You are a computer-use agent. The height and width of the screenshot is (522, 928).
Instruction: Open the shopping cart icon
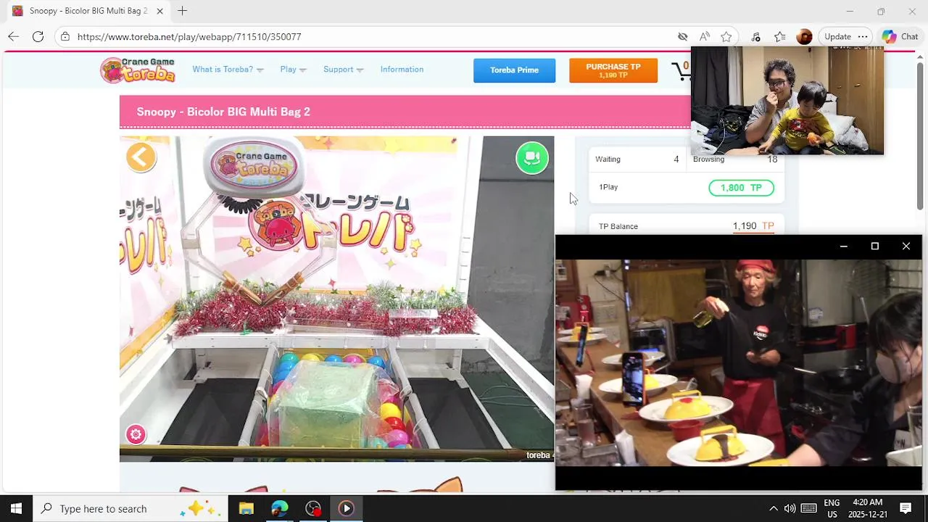tap(681, 70)
